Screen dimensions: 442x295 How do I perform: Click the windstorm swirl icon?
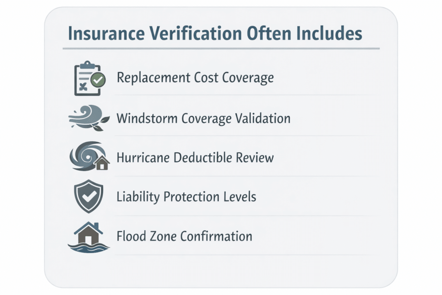click(x=89, y=118)
